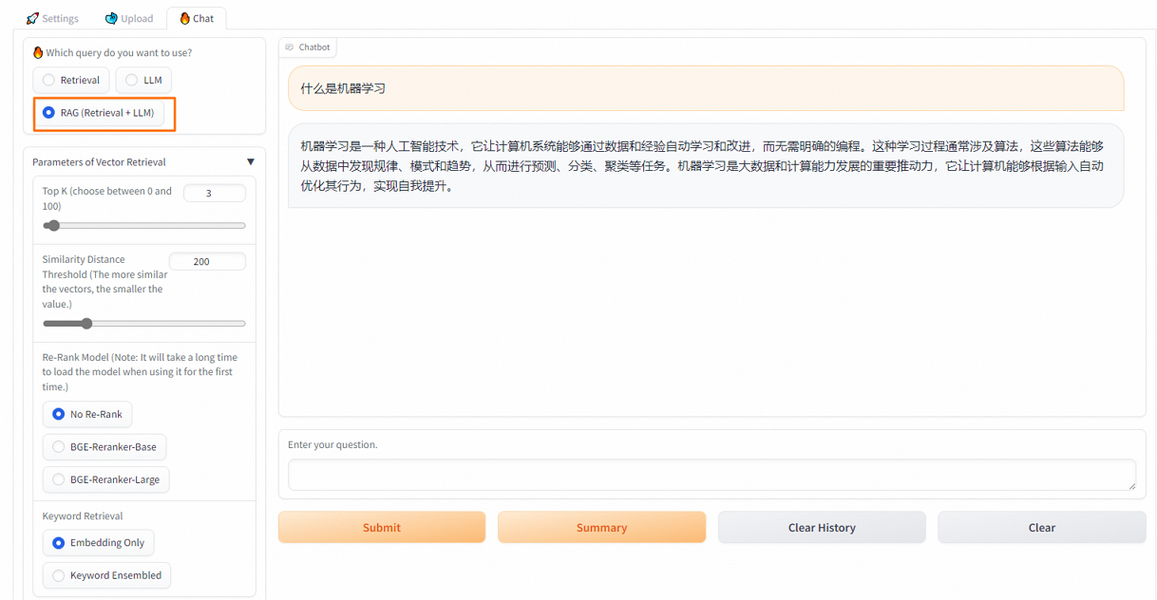Viewport: 1157px width, 600px height.
Task: Click the Top K number field
Action: (x=215, y=192)
